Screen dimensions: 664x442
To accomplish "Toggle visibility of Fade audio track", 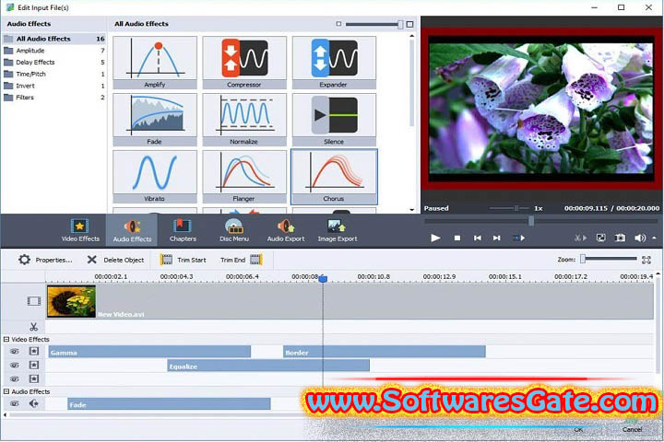I will click(x=15, y=404).
